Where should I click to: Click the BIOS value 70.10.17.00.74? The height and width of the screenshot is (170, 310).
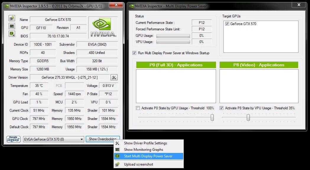click(58, 36)
